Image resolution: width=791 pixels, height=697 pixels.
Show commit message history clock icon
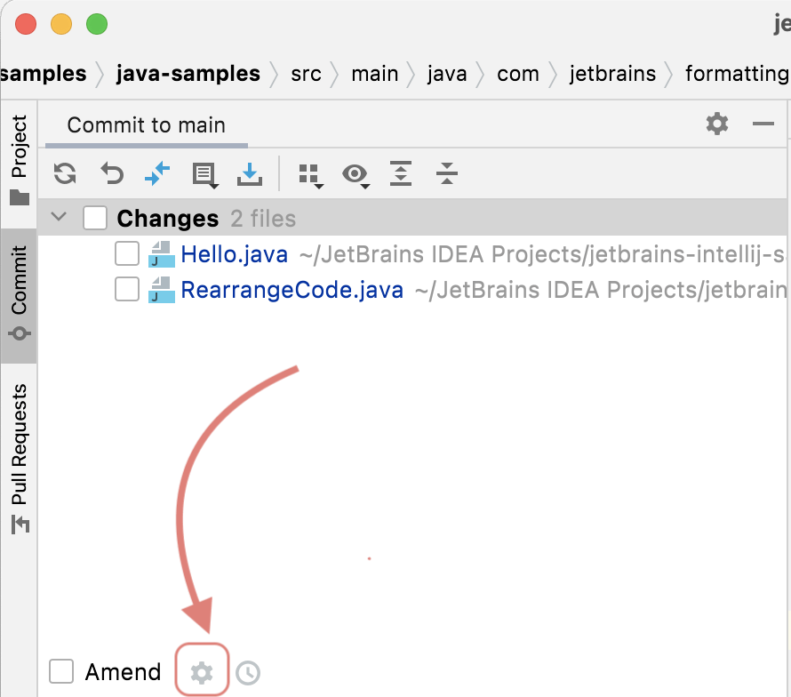(248, 673)
